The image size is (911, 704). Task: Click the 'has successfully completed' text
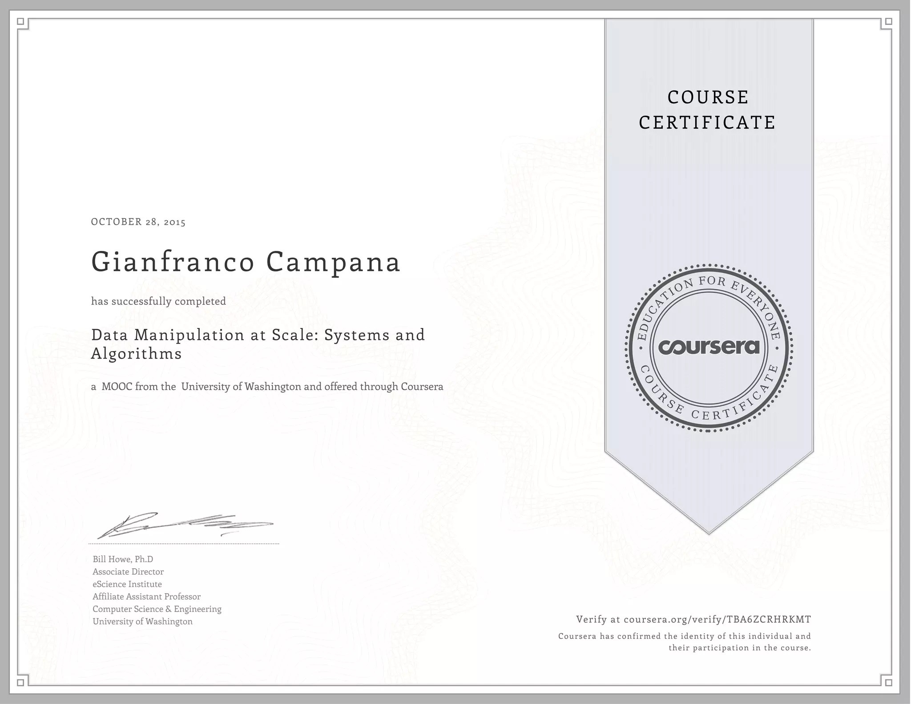point(158,301)
